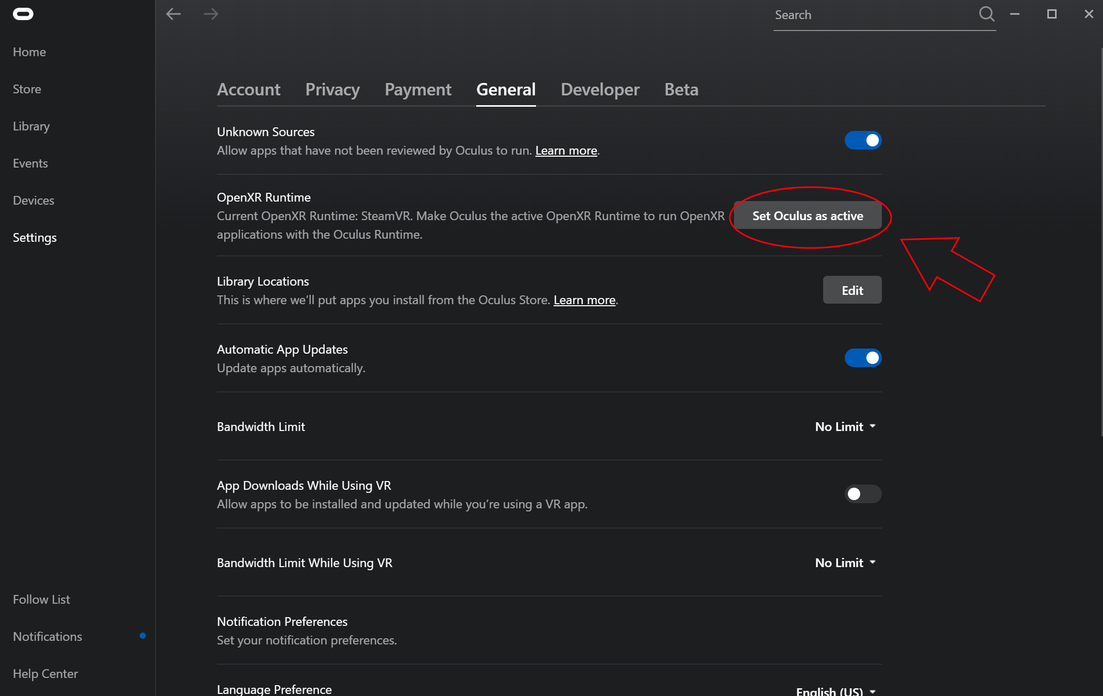
Task: Open Notifications in the sidebar
Action: [x=47, y=636]
